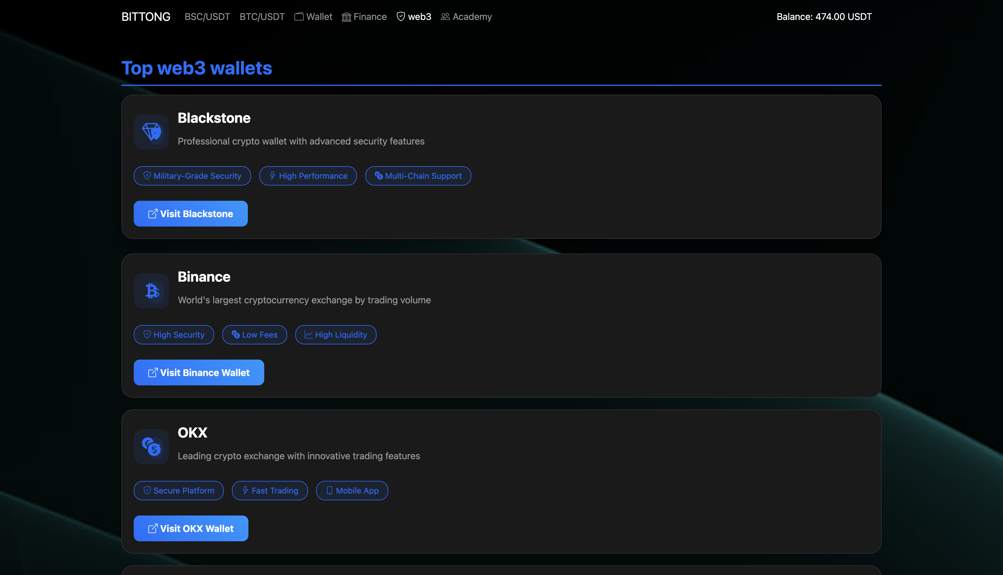1003x575 pixels.
Task: Open the BTC/USDT trading pair
Action: 262,17
